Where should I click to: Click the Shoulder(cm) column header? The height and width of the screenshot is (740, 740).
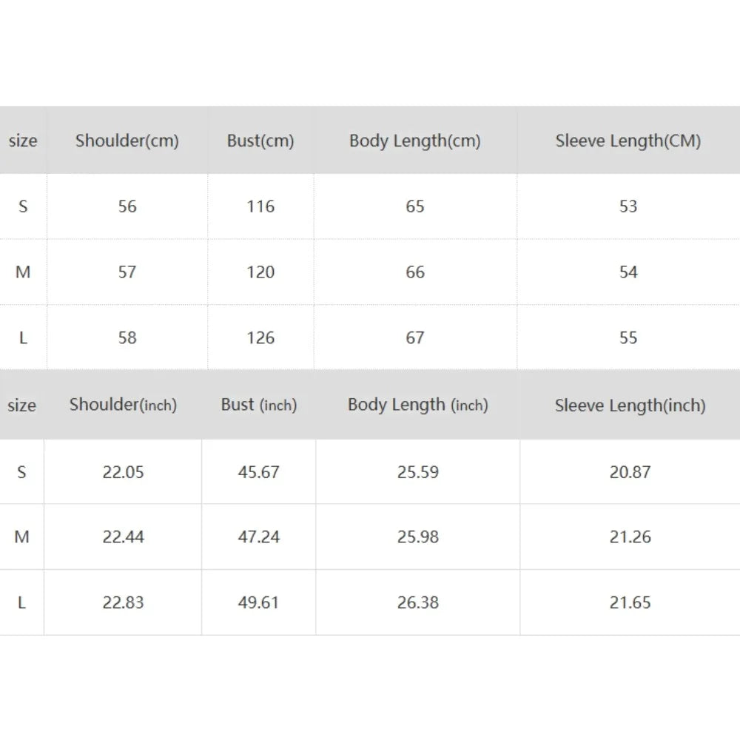127,141
